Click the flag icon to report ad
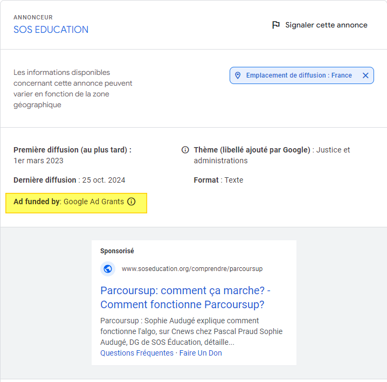 click(275, 25)
